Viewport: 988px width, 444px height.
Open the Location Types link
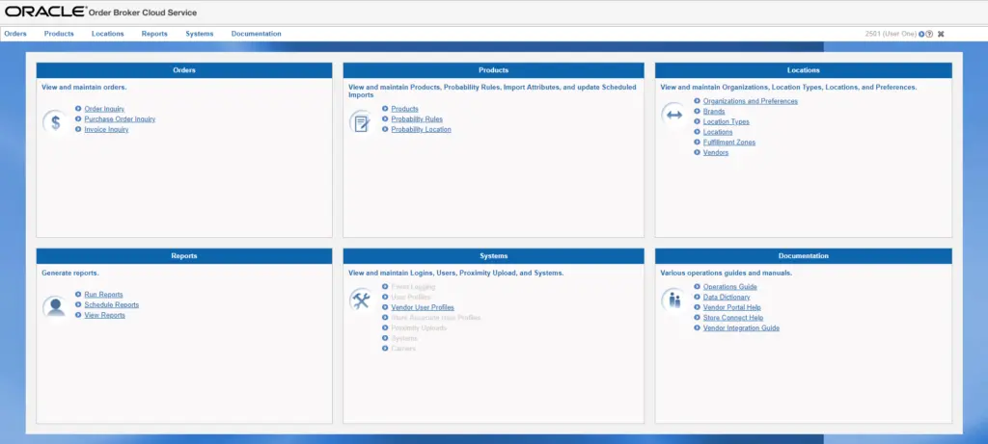[727, 121]
